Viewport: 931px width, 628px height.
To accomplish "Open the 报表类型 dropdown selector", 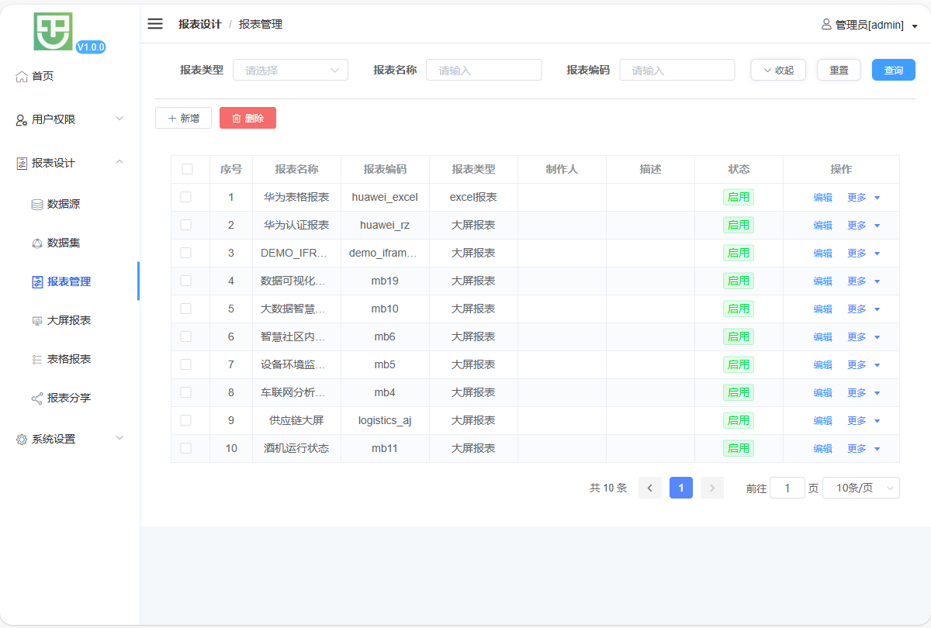I will [x=290, y=70].
